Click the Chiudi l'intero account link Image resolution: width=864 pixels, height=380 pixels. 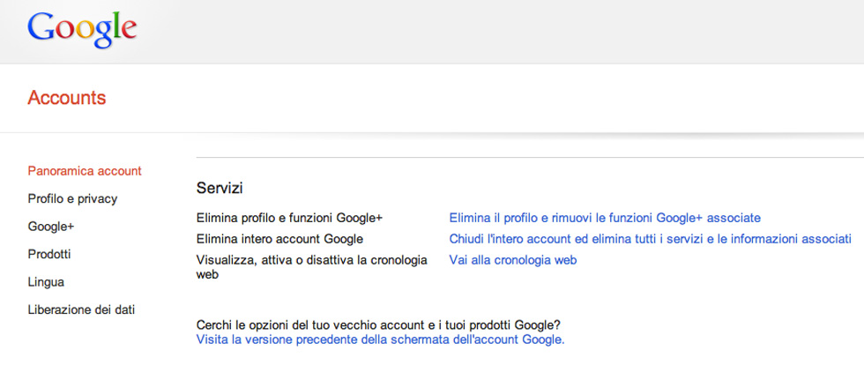[x=650, y=239]
